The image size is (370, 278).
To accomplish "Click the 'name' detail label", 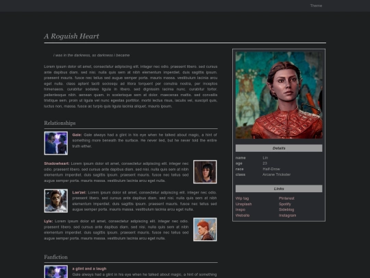I will coord(241,158).
